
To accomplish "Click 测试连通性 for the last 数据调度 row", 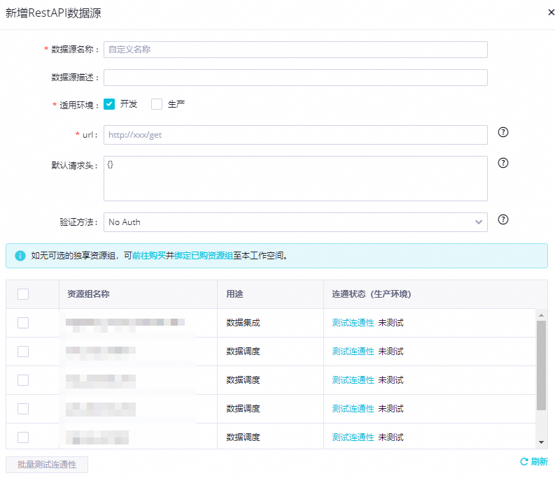I will (353, 437).
